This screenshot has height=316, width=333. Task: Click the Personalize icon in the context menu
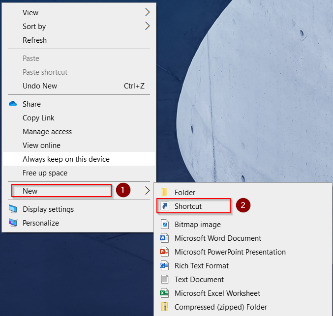[13, 223]
